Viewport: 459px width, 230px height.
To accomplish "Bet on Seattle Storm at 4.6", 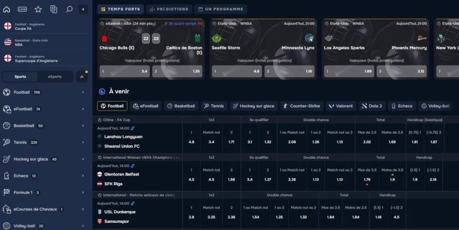I will coord(237,71).
